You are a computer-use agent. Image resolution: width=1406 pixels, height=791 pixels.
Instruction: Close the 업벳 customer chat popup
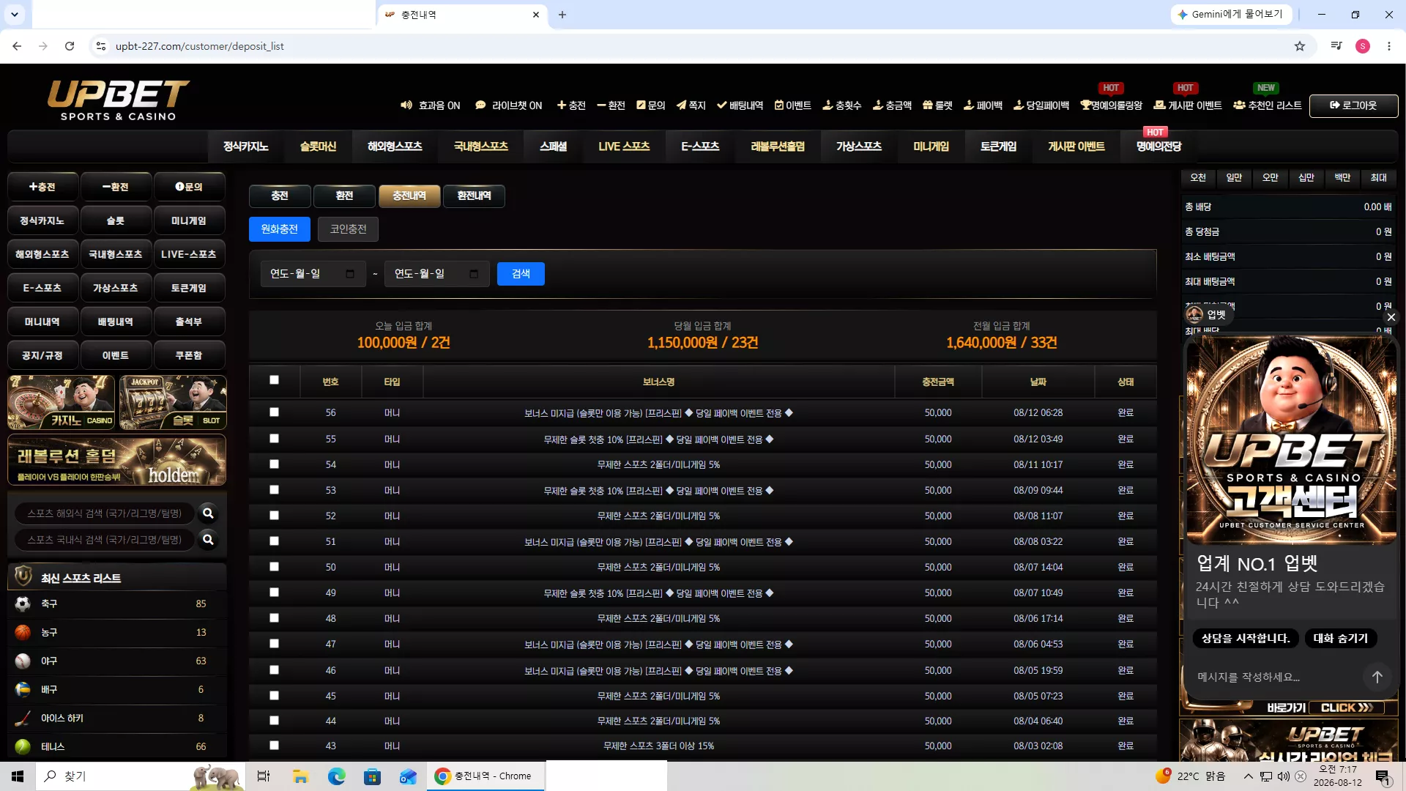point(1391,317)
